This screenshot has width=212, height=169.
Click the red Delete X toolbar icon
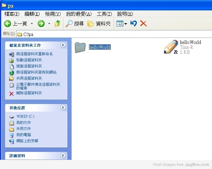[143, 23]
